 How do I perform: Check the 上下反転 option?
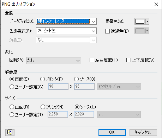[x=128, y=60]
